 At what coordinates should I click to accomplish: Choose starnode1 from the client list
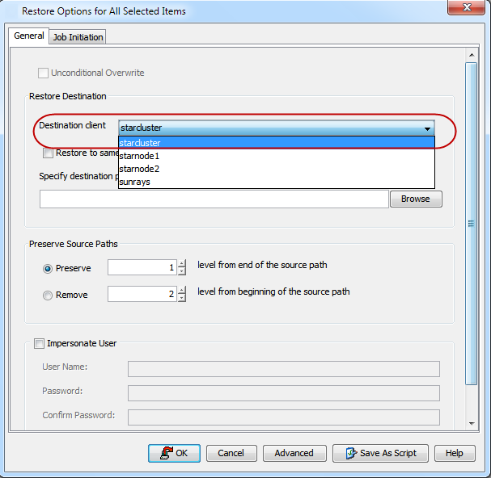coord(139,156)
